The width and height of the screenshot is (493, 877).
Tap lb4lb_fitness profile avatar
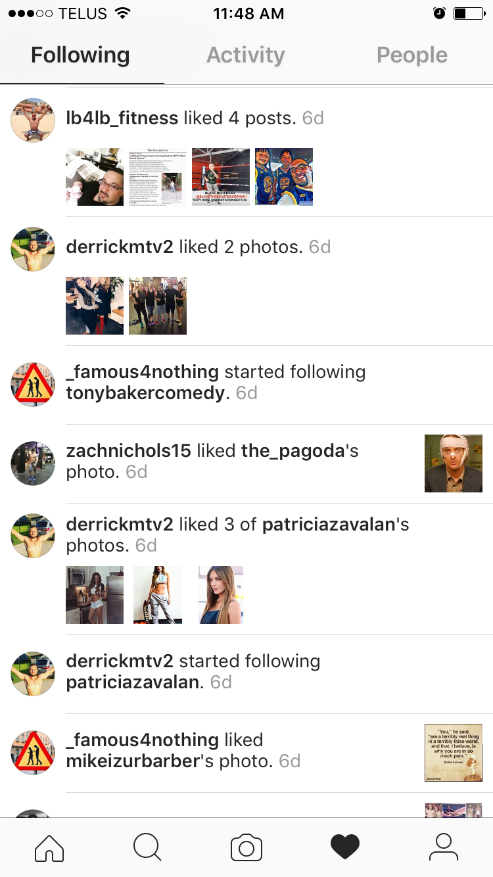33,120
